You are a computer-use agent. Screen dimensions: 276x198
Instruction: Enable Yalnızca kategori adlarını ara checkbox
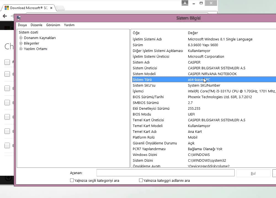pos(141,180)
